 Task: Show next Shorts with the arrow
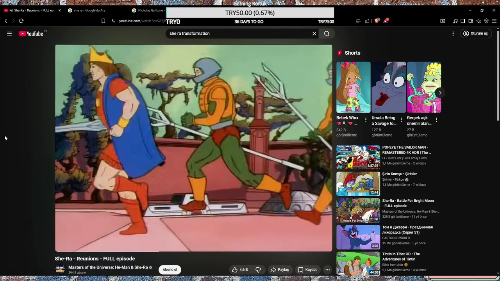pos(440,92)
